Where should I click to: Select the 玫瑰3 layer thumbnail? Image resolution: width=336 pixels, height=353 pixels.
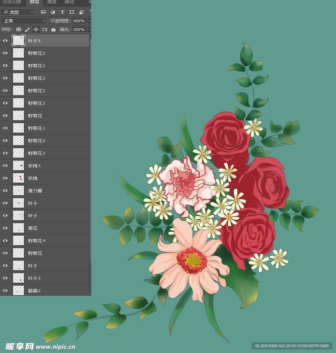click(x=18, y=165)
